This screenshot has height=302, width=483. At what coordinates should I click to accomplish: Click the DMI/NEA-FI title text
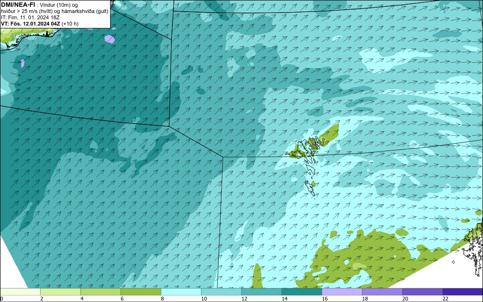[18, 4]
